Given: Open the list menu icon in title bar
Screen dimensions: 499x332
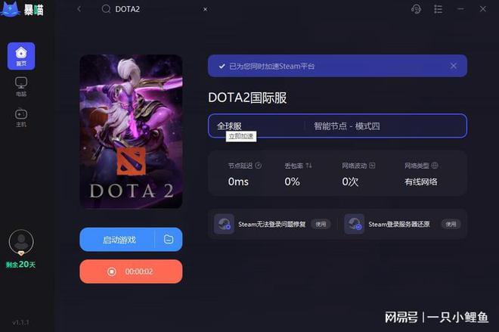Looking at the screenshot, I should coord(439,9).
